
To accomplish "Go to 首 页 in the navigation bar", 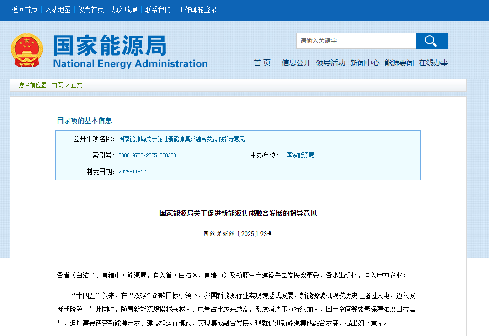I will point(262,63).
